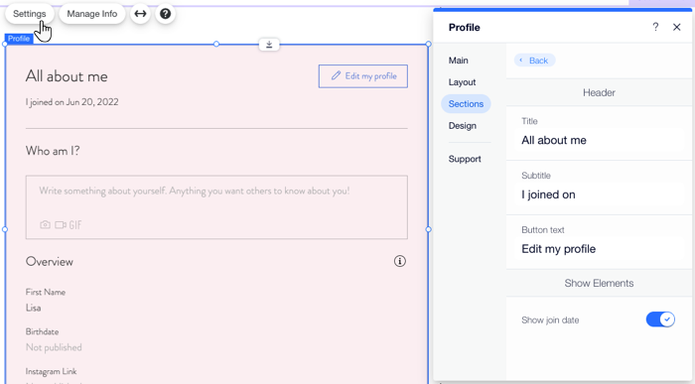Open the Support tab
695x384 pixels.
(x=465, y=159)
